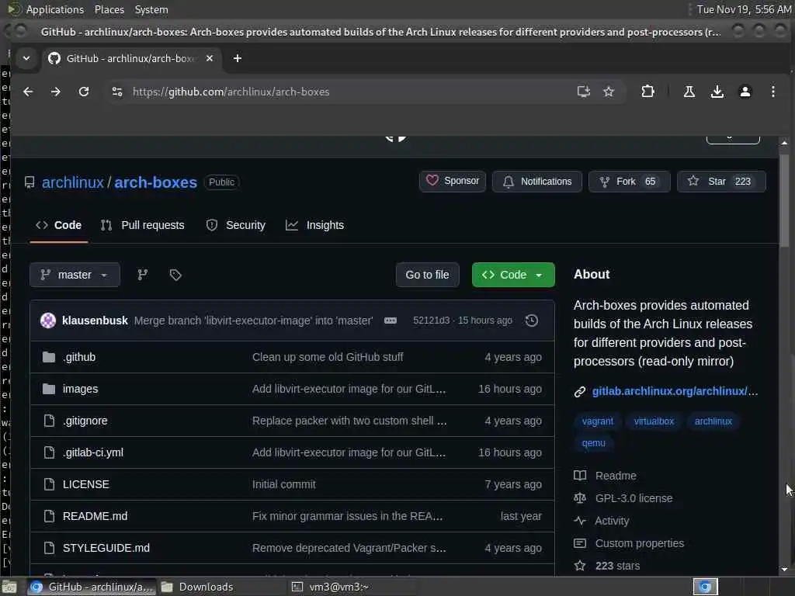Switch to the Code tab
Screen dimensions: 795x596
(59, 225)
